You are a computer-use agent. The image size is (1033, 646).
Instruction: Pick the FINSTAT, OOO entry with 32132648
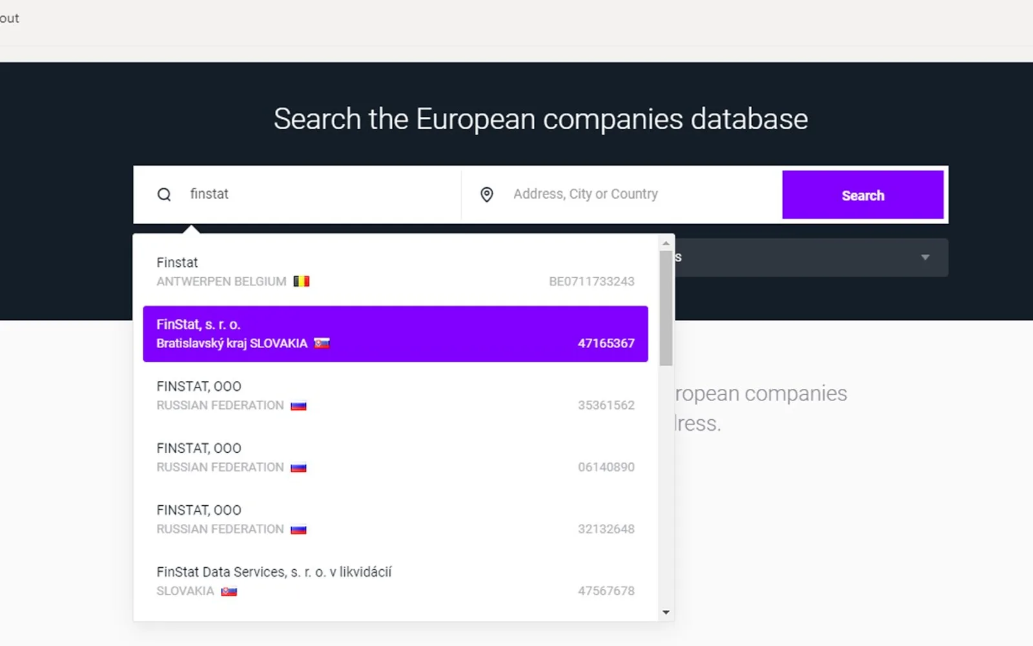[395, 519]
